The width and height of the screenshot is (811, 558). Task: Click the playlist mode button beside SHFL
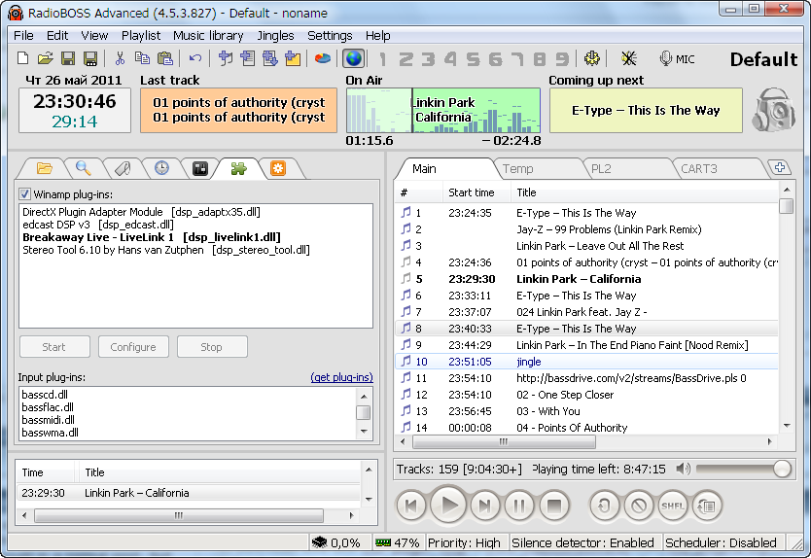point(707,506)
